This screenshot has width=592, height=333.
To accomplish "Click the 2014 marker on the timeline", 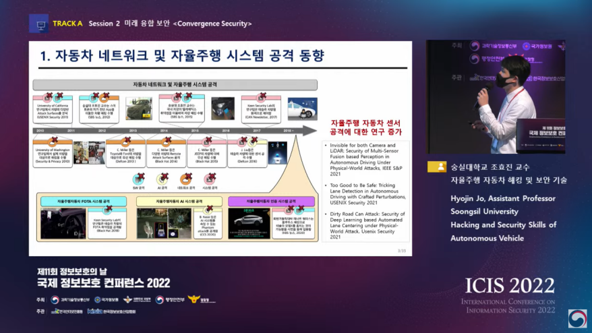I will pyautogui.click(x=164, y=131).
